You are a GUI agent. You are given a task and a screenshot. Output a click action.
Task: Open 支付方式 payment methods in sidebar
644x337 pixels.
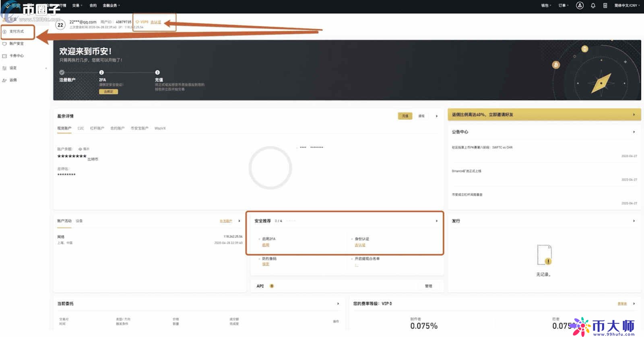point(17,31)
